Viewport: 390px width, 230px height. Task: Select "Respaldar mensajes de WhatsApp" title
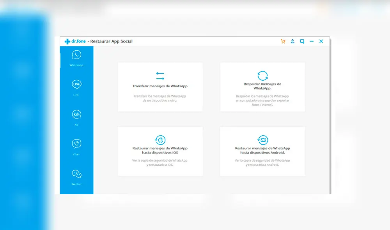pyautogui.click(x=262, y=86)
